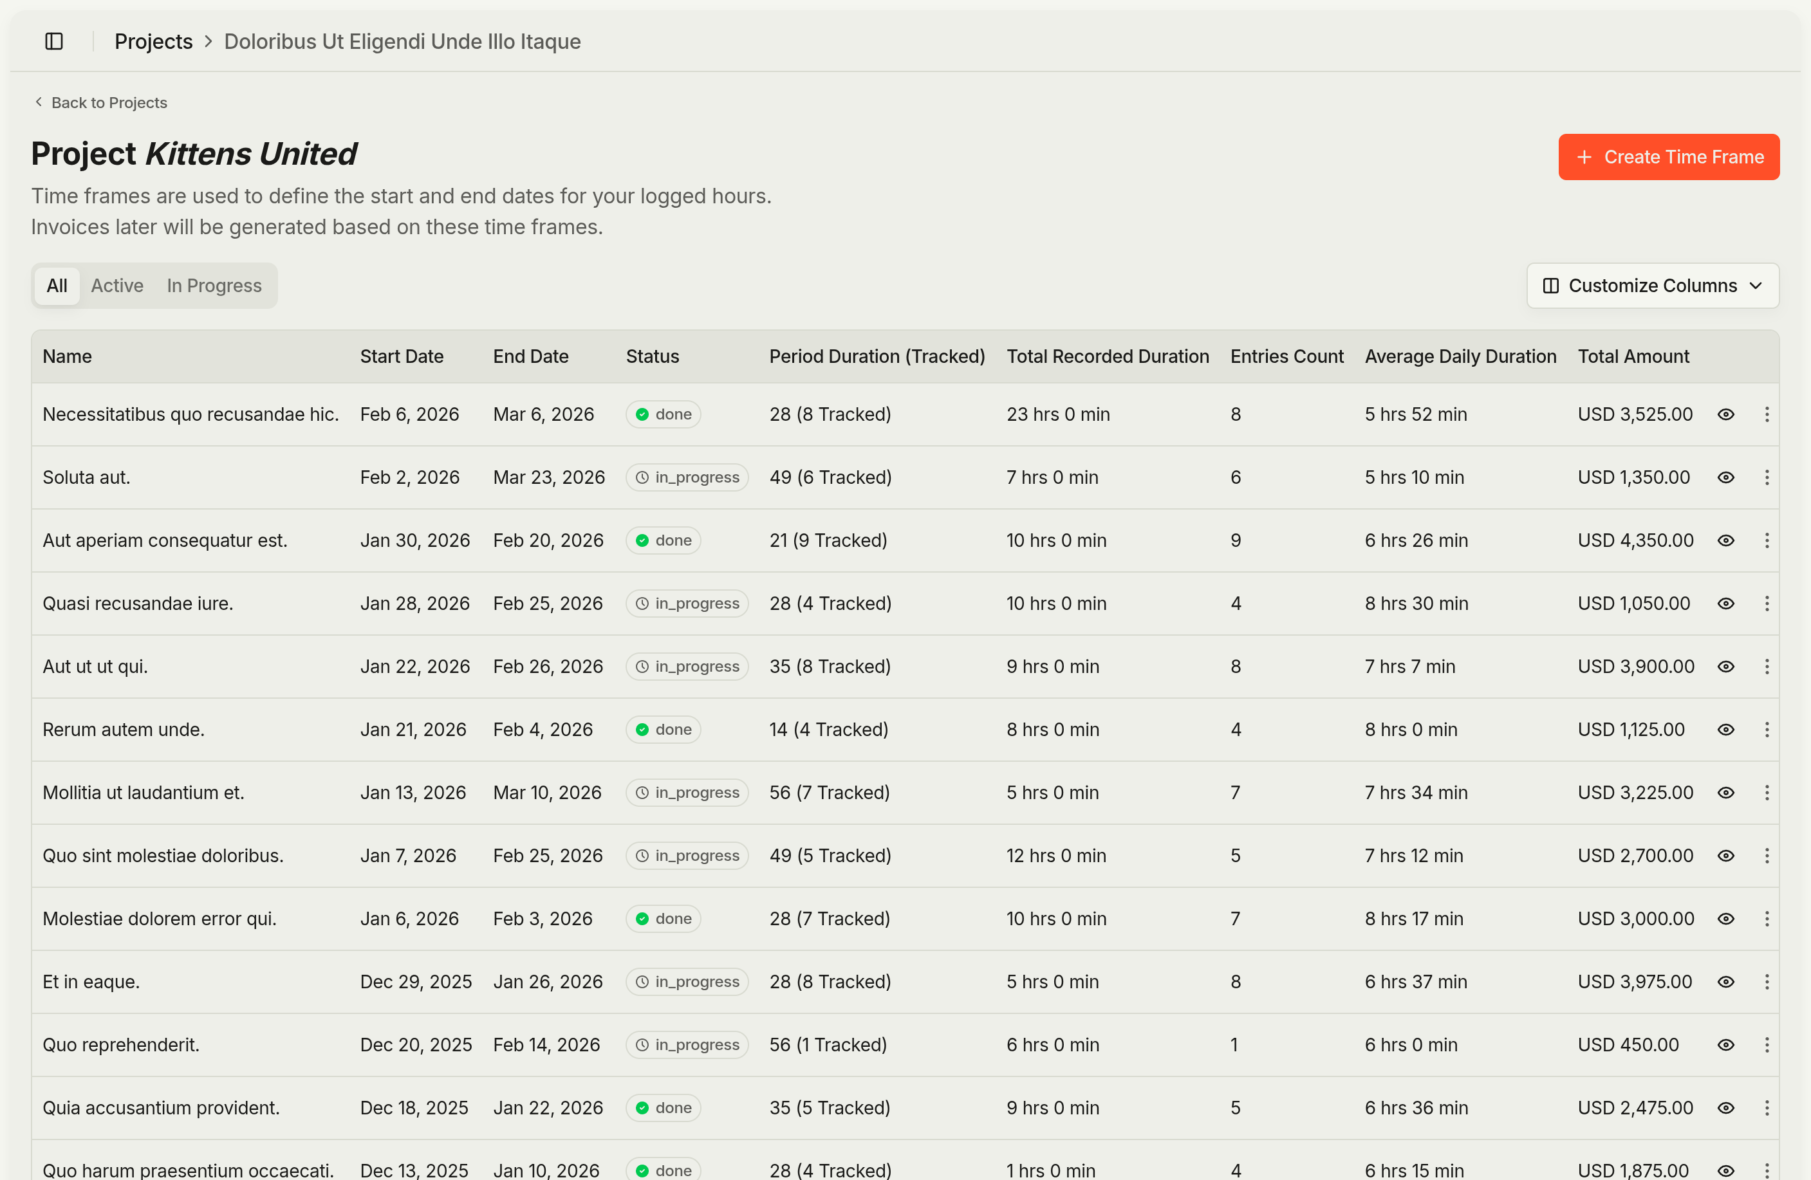Click the Total Amount column header
Viewport: 1811px width, 1180px height.
pyautogui.click(x=1633, y=356)
